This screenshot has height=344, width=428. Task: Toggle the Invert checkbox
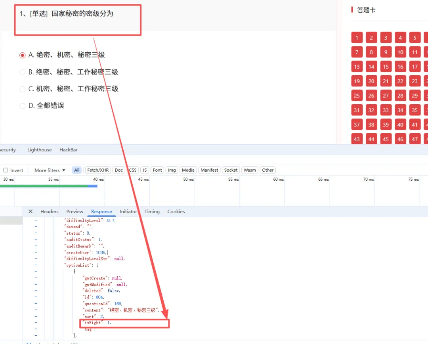(x=6, y=170)
